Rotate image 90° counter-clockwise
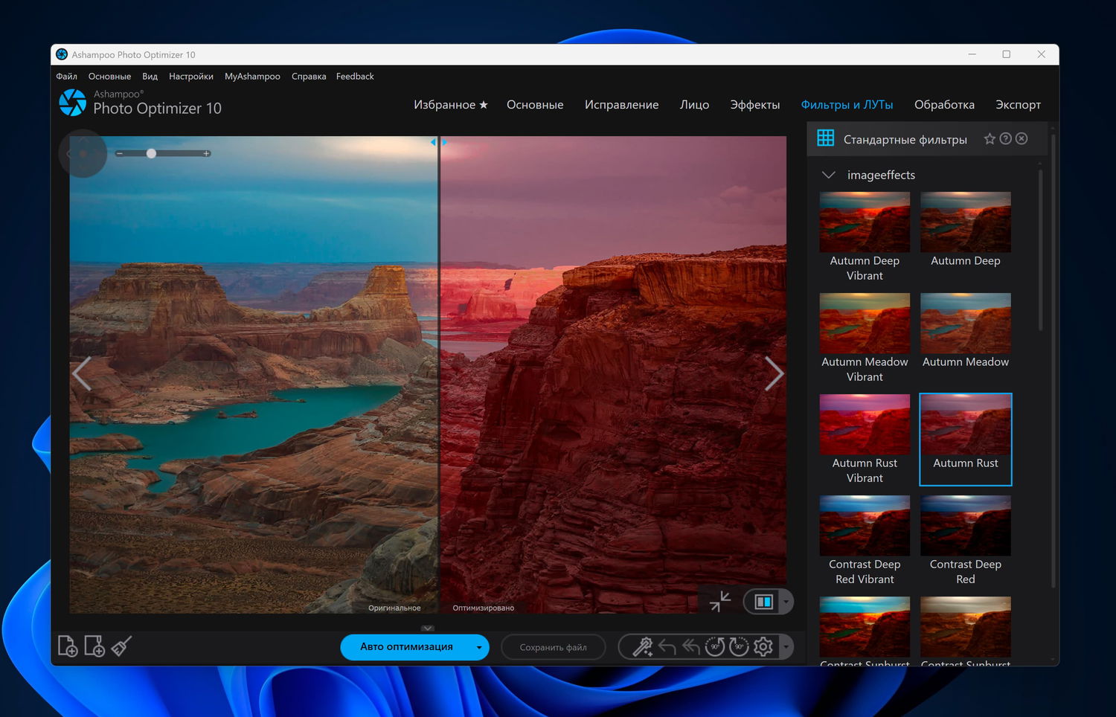This screenshot has width=1116, height=717. click(x=715, y=647)
